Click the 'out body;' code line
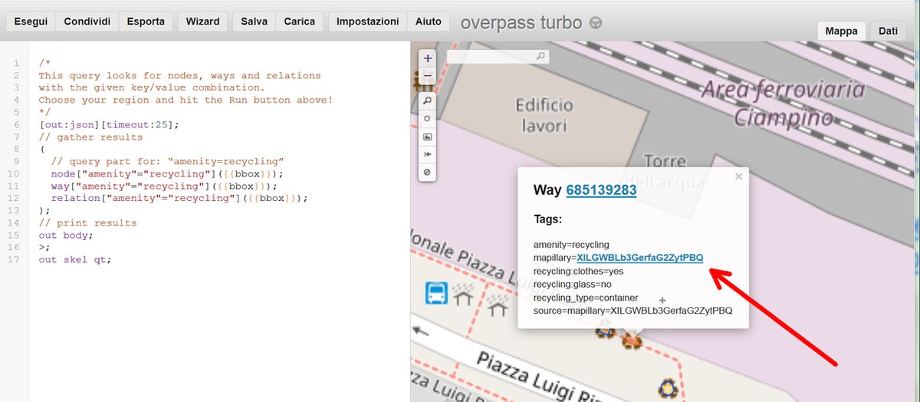Viewport: 920px width, 402px height. (65, 236)
